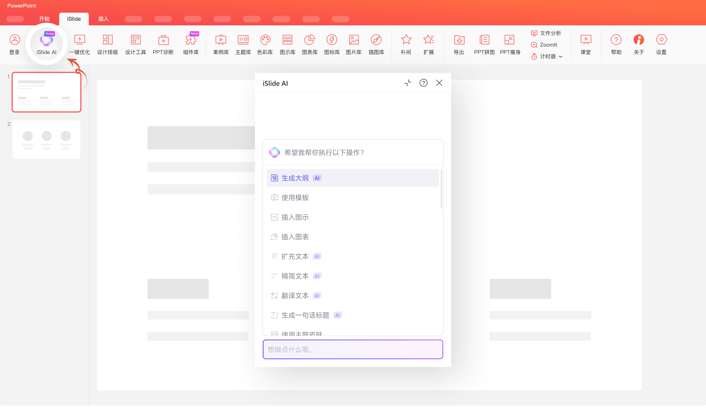Choose 使用模板 use template option
706x416 pixels.
(x=353, y=198)
